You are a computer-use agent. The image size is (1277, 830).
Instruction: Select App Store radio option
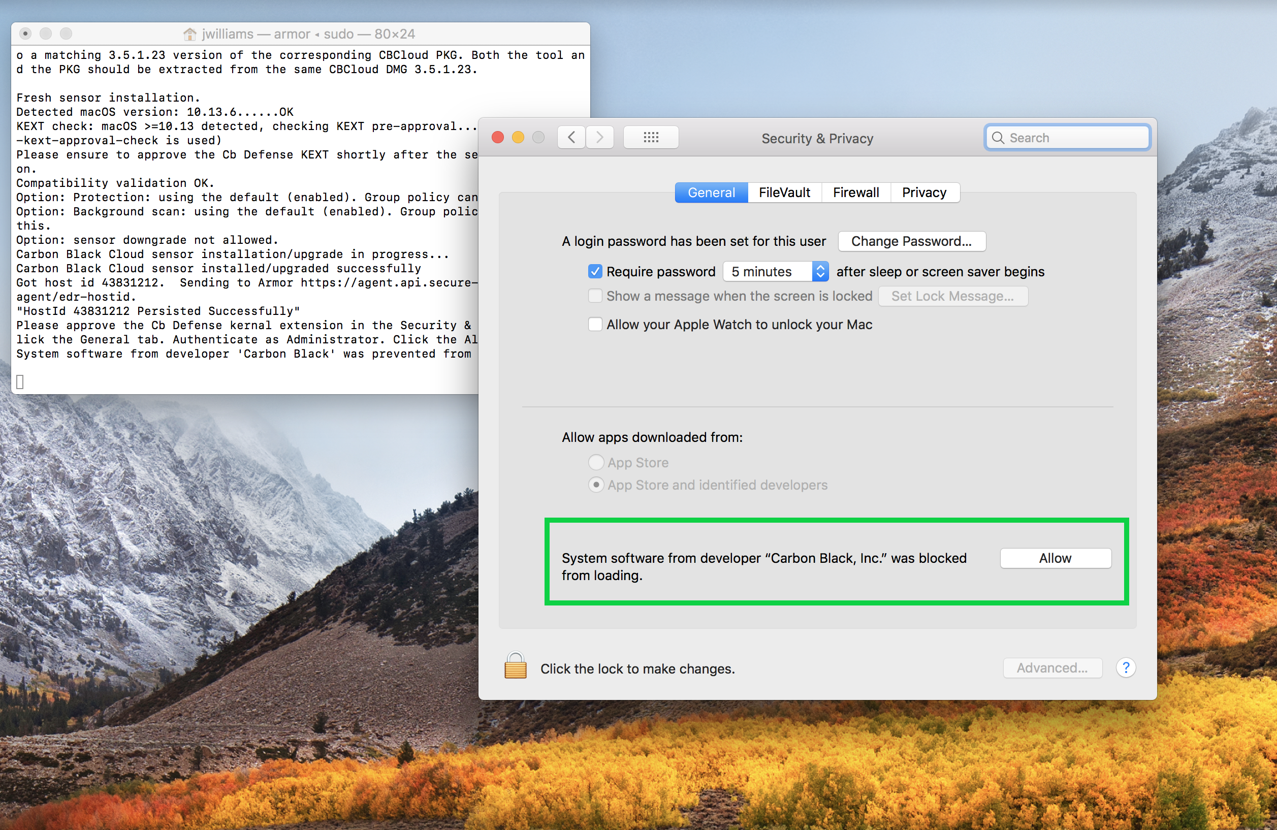(x=596, y=462)
